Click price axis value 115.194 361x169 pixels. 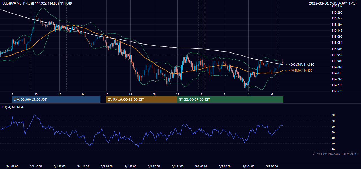tap(337, 25)
